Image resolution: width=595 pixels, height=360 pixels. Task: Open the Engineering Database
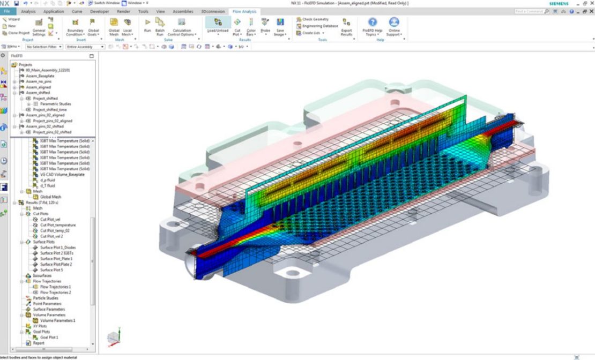(x=321, y=25)
